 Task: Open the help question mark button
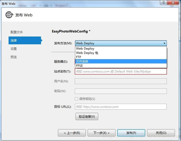(x=163, y=3)
